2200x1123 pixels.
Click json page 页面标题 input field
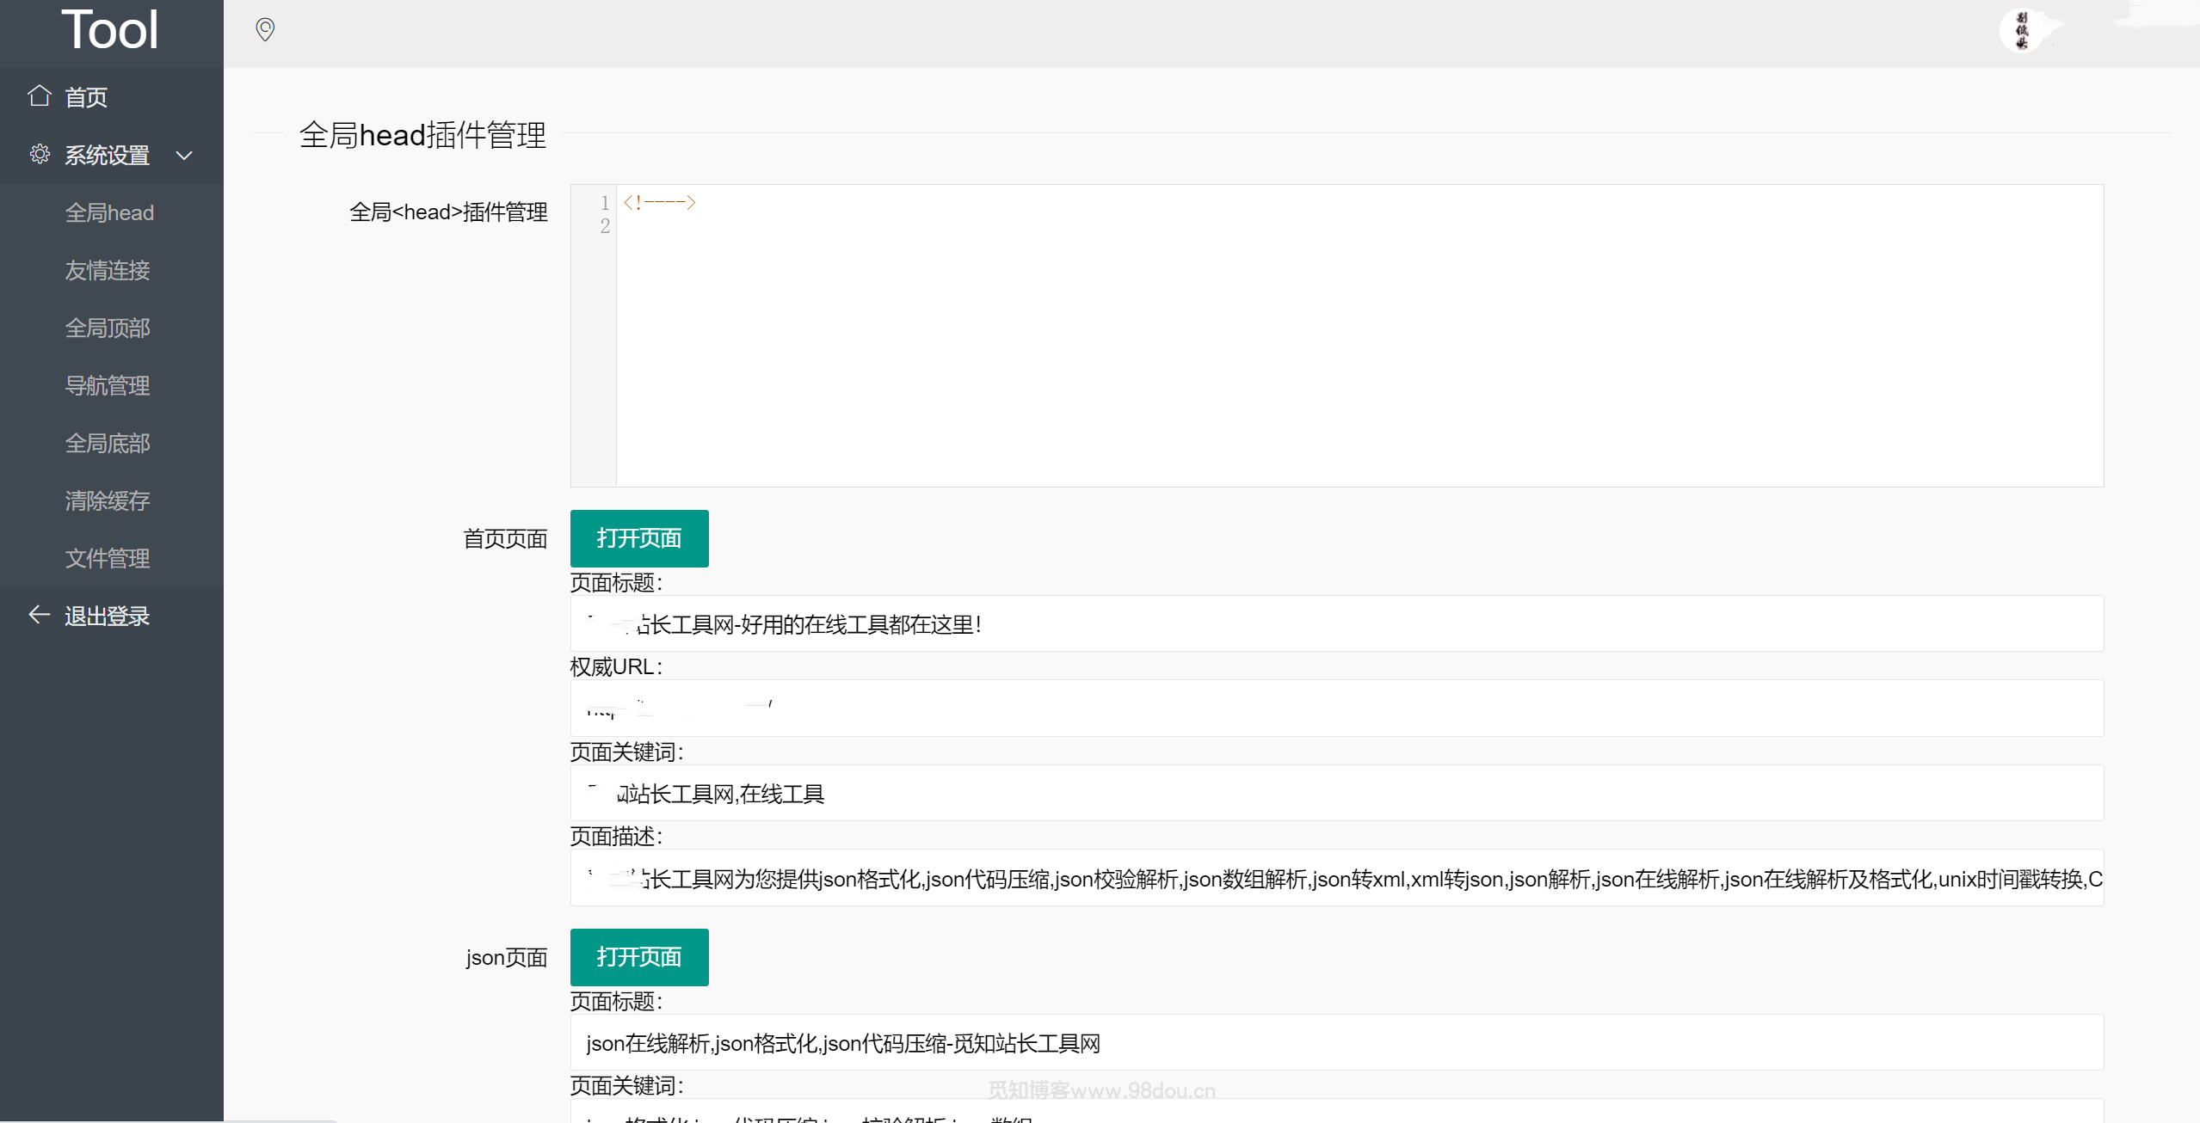click(x=1337, y=1042)
